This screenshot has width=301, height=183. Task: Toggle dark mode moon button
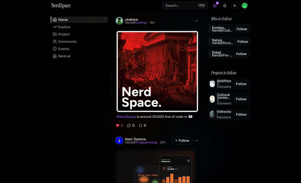coord(235,5)
